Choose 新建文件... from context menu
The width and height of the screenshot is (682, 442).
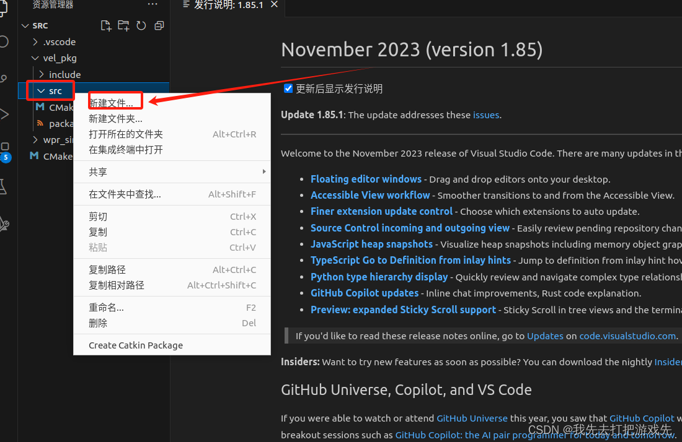click(172, 103)
